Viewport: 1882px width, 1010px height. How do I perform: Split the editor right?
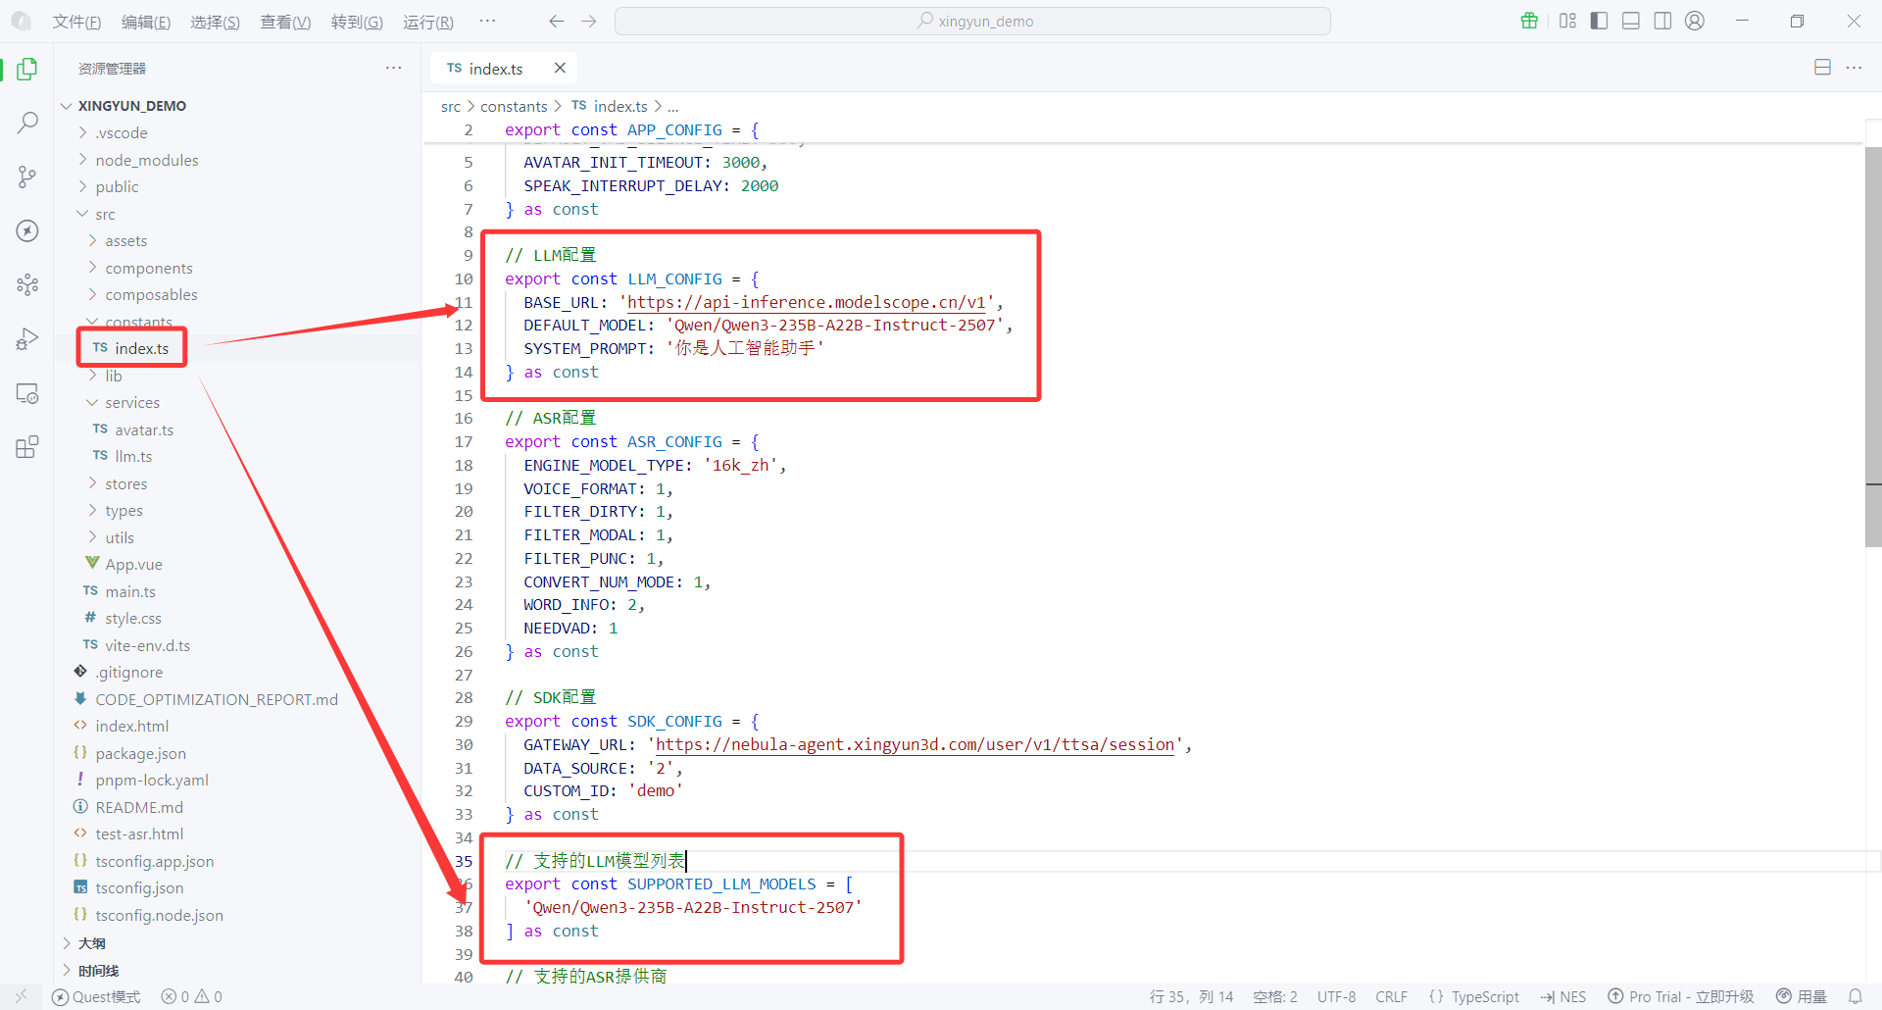coord(1822,68)
